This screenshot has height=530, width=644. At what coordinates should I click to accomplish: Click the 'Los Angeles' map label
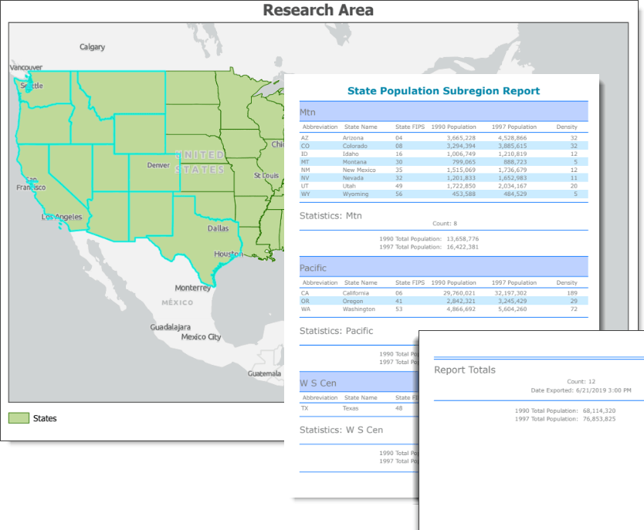coord(62,217)
